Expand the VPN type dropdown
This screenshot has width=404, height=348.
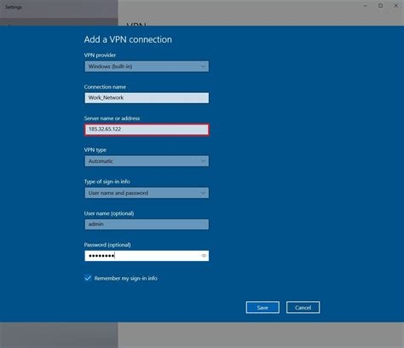coord(147,161)
